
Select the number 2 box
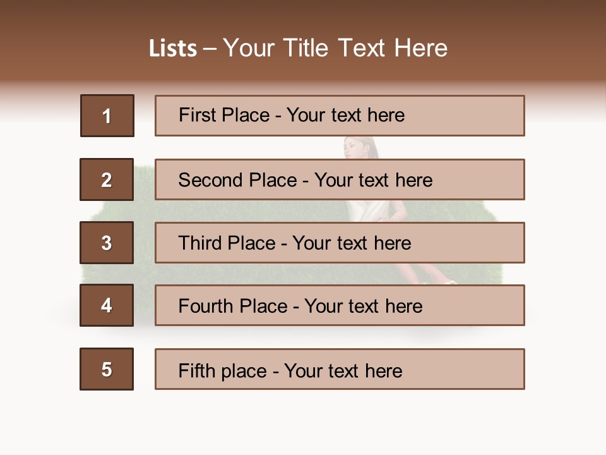click(x=107, y=179)
